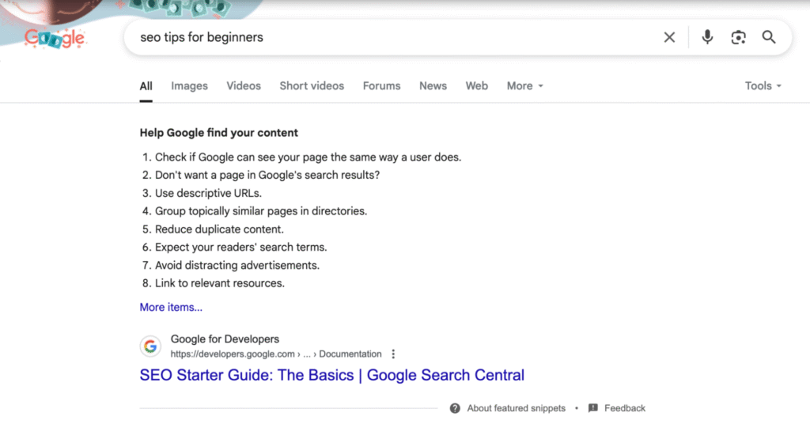Click list item 'Reduce duplicate content.'
Screen dimensions: 810x439
click(x=219, y=229)
